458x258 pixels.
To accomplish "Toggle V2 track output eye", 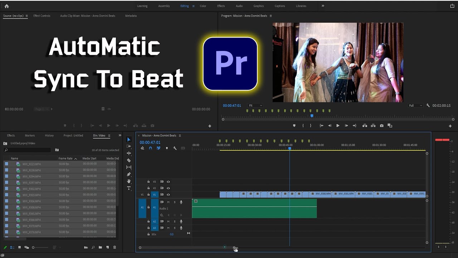I will tap(168, 188).
